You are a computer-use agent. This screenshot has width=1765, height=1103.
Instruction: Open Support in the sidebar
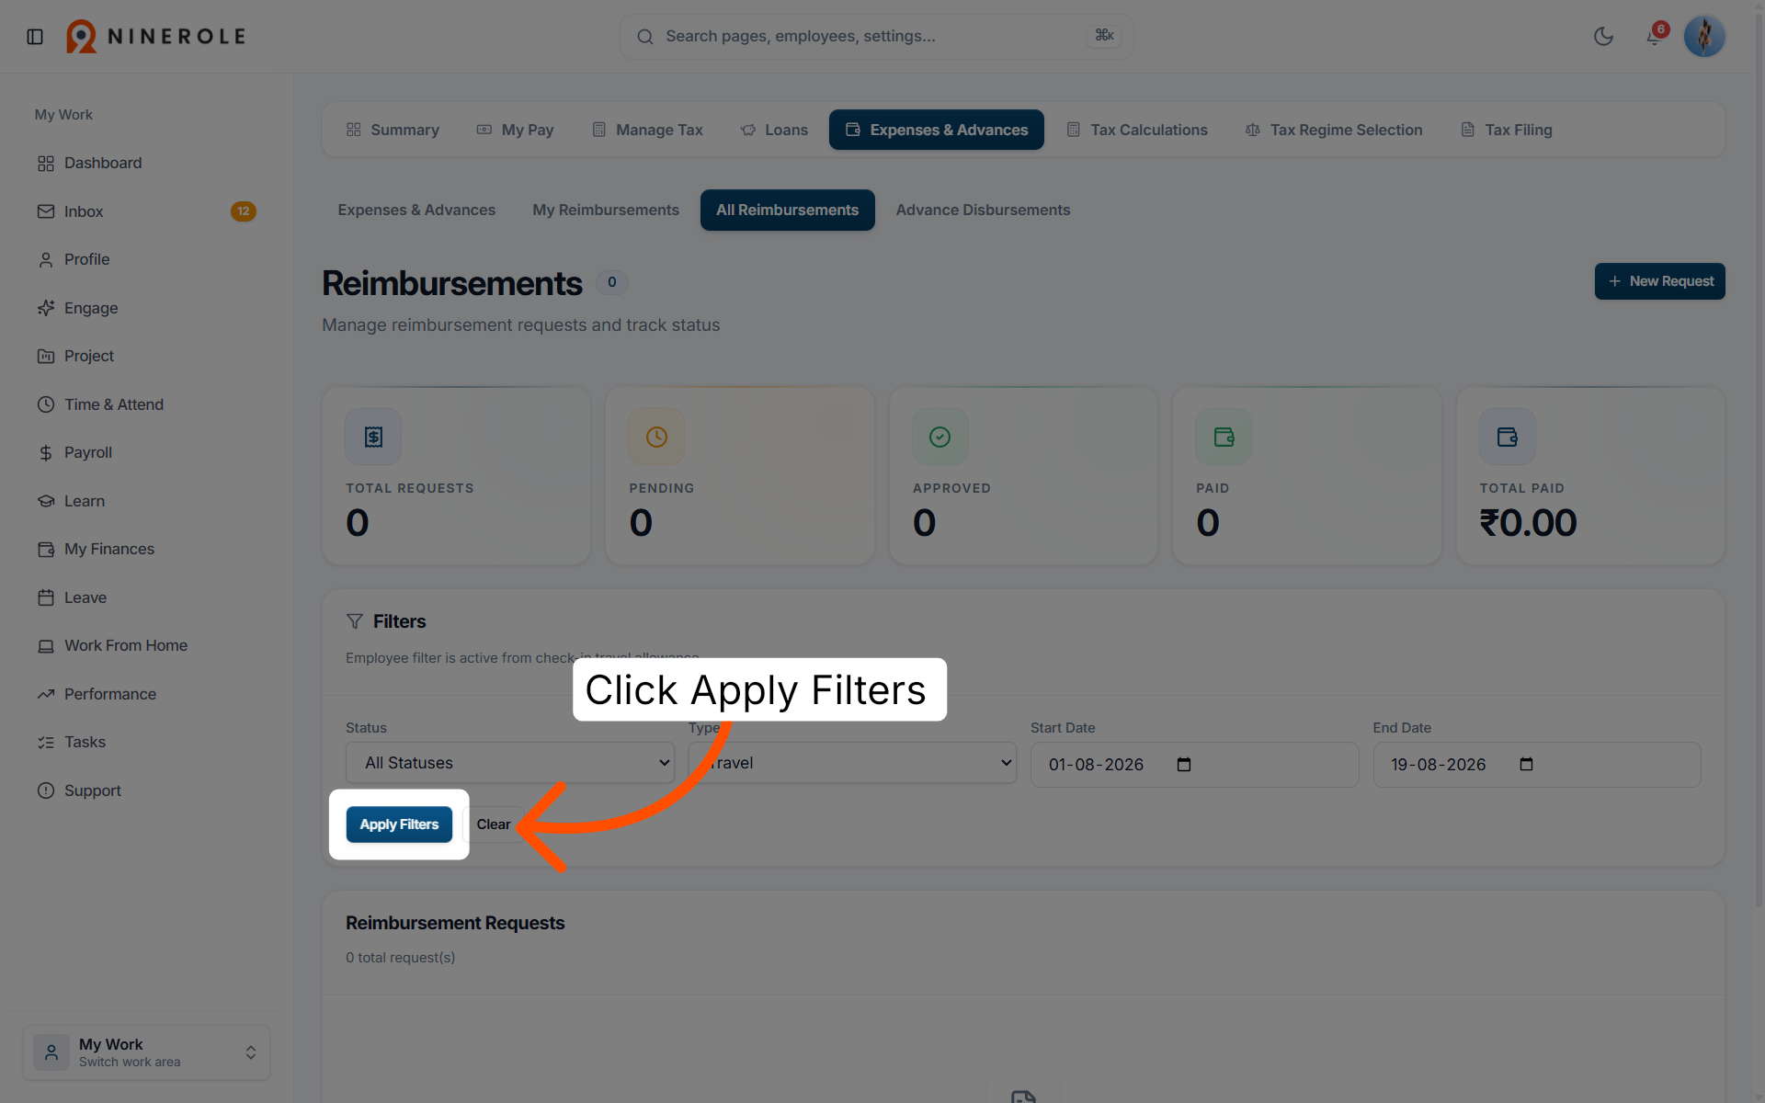pos(147,790)
